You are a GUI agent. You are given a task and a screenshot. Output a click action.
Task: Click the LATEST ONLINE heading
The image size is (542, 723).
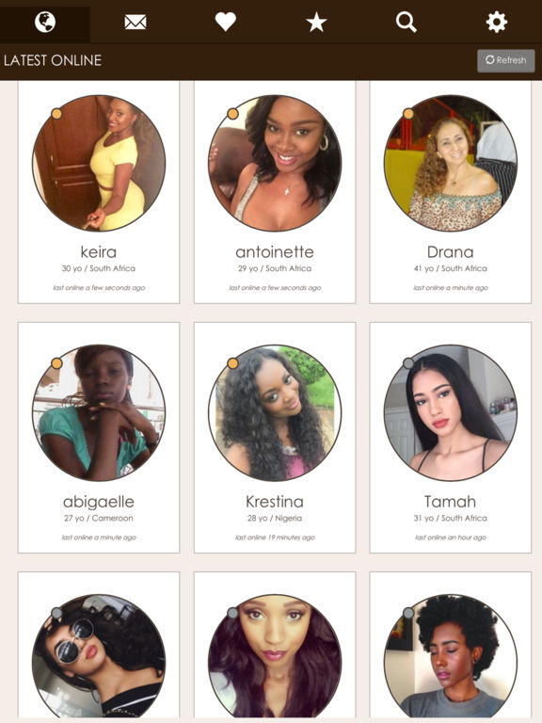(53, 60)
